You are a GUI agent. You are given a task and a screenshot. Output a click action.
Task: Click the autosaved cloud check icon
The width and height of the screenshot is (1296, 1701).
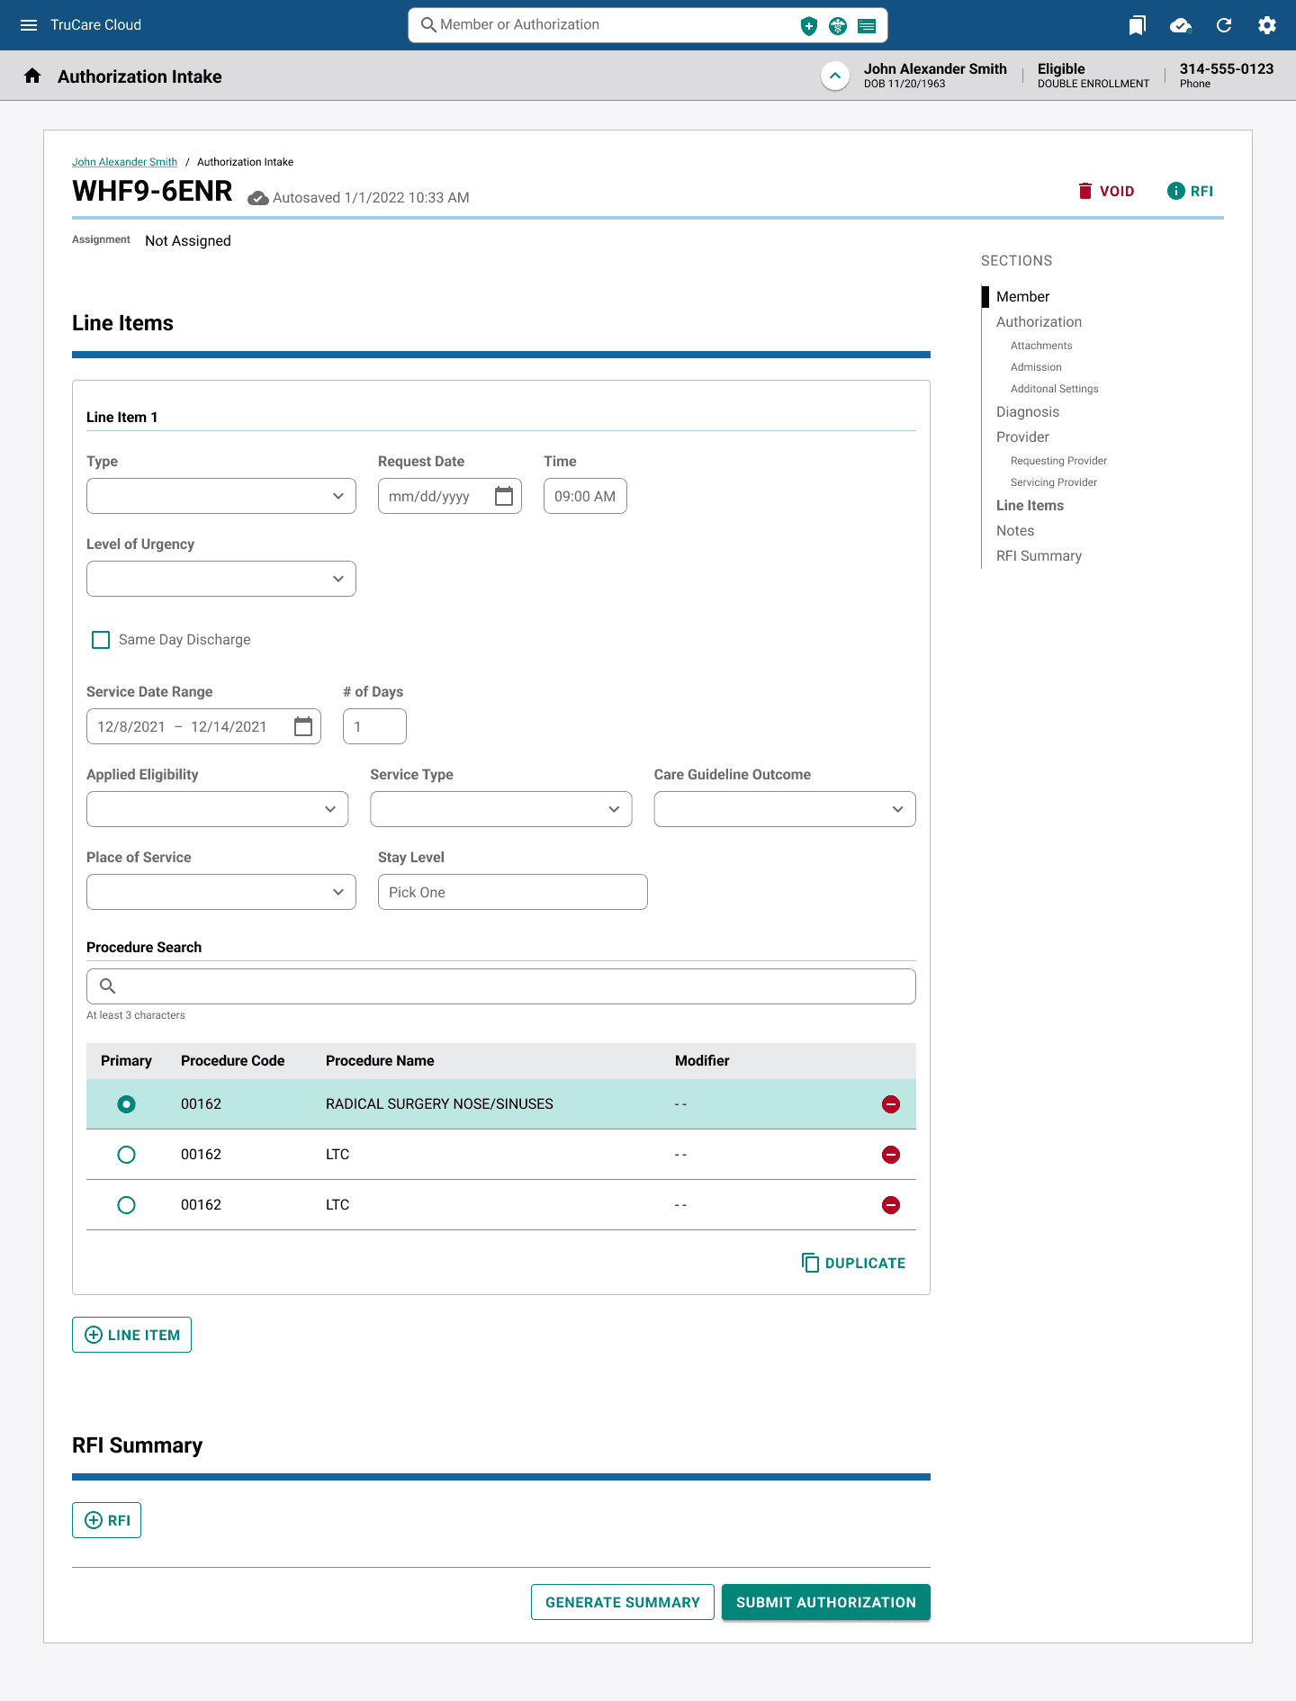(x=258, y=198)
